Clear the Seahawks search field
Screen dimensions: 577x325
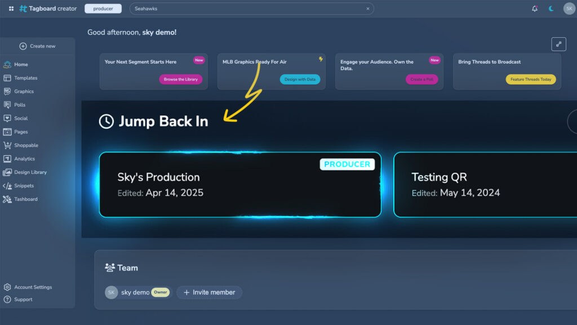367,8
